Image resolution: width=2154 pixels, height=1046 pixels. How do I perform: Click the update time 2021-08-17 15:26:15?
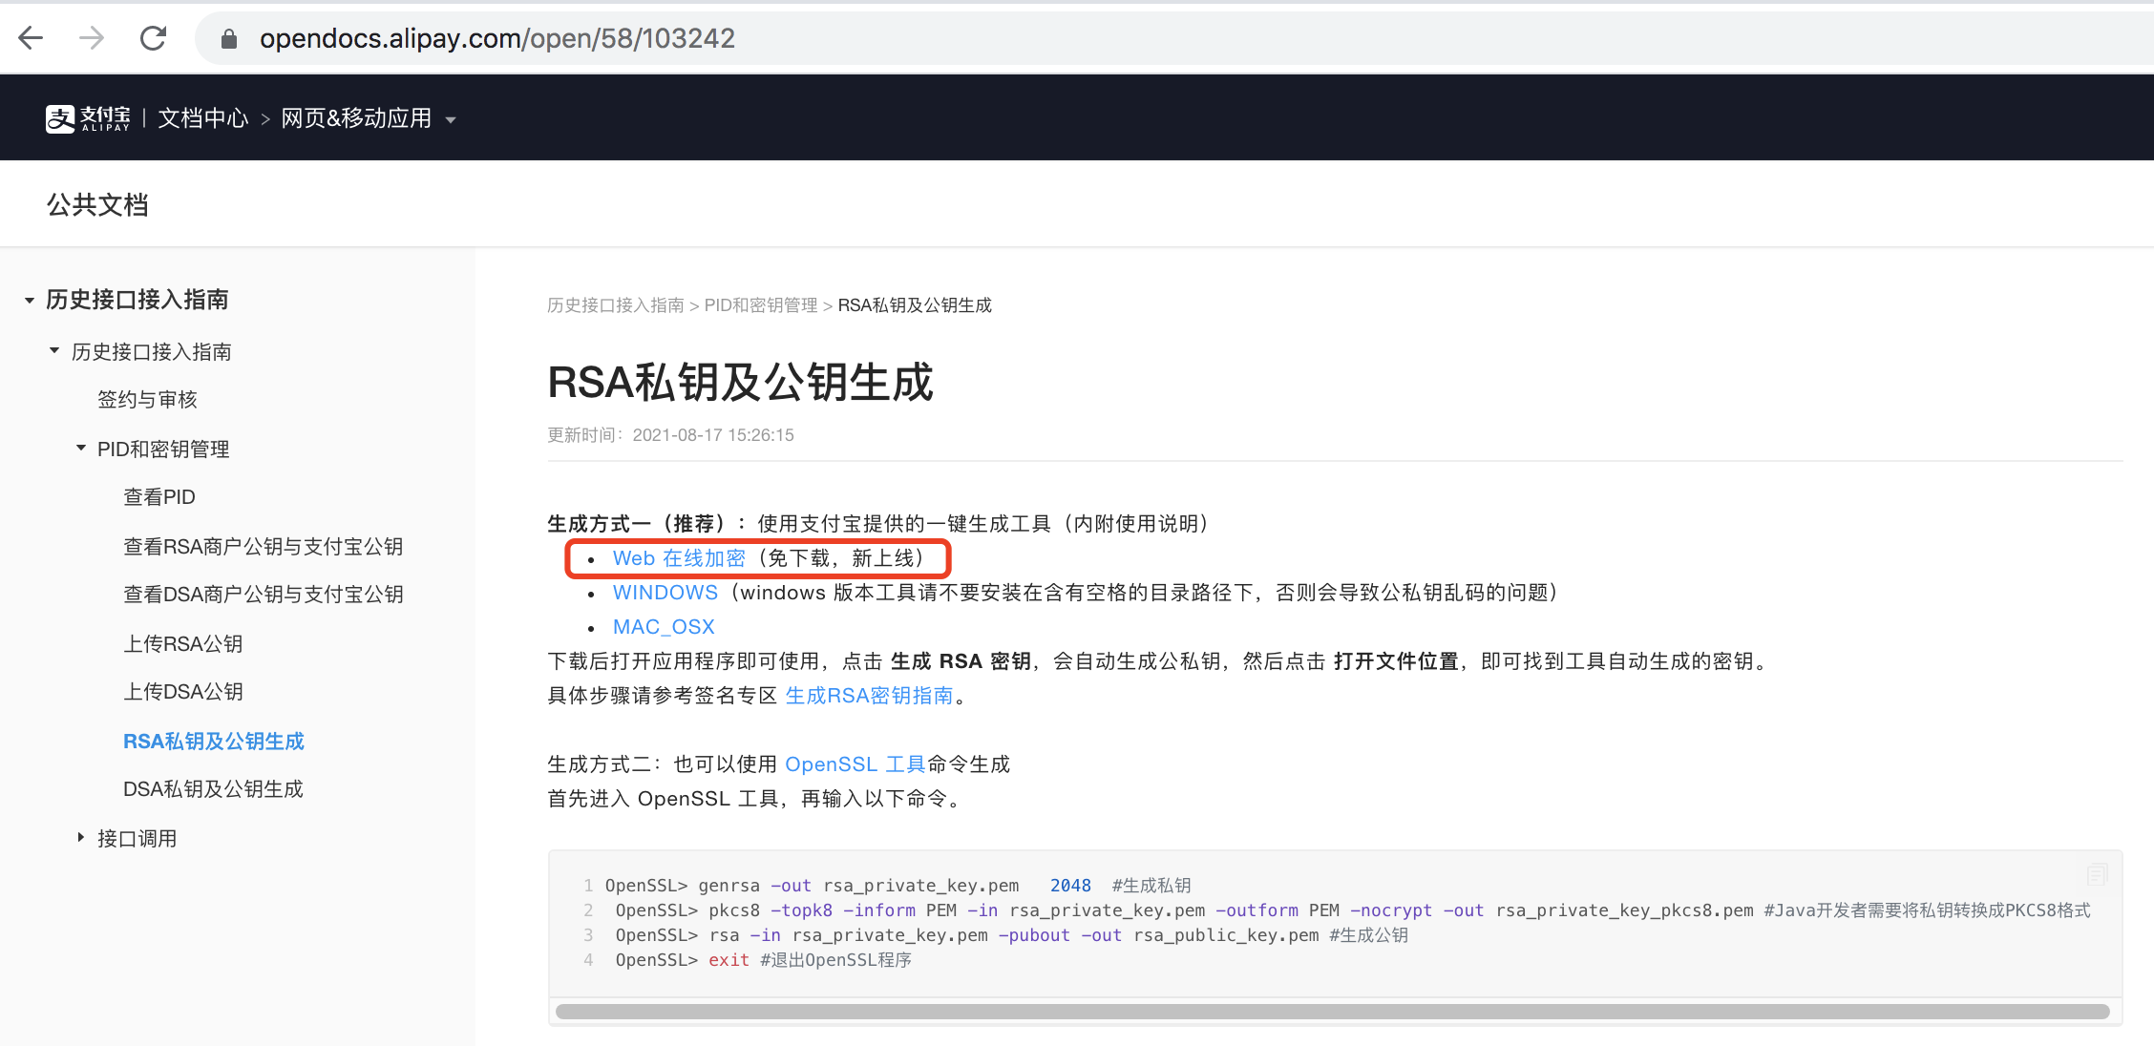(713, 435)
